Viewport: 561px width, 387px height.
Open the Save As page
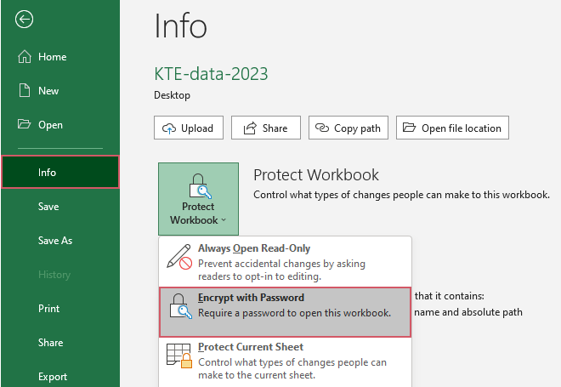point(55,241)
